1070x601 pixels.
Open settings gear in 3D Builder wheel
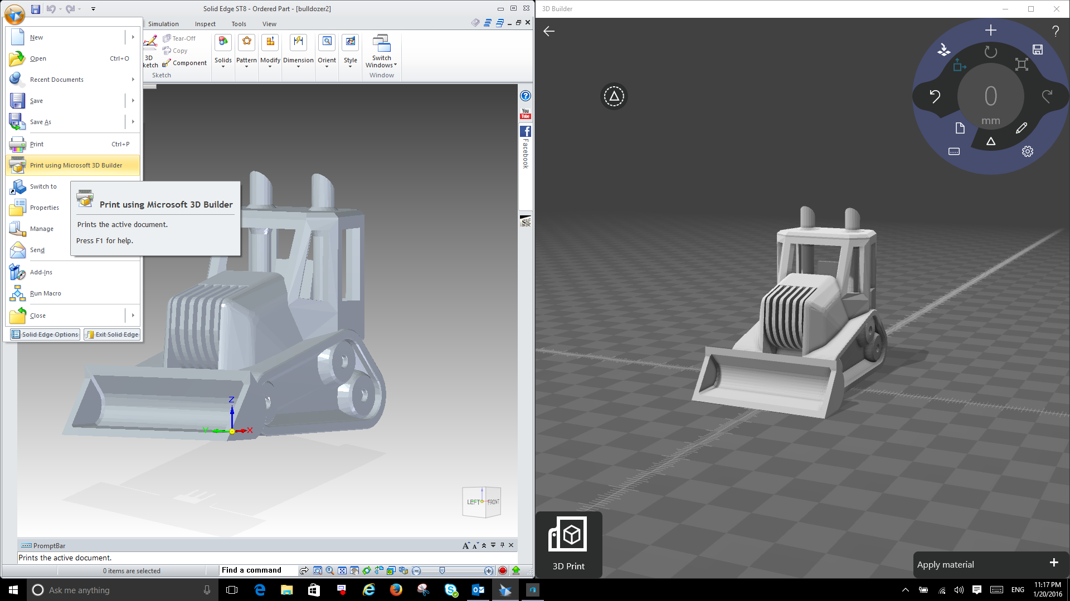1028,151
